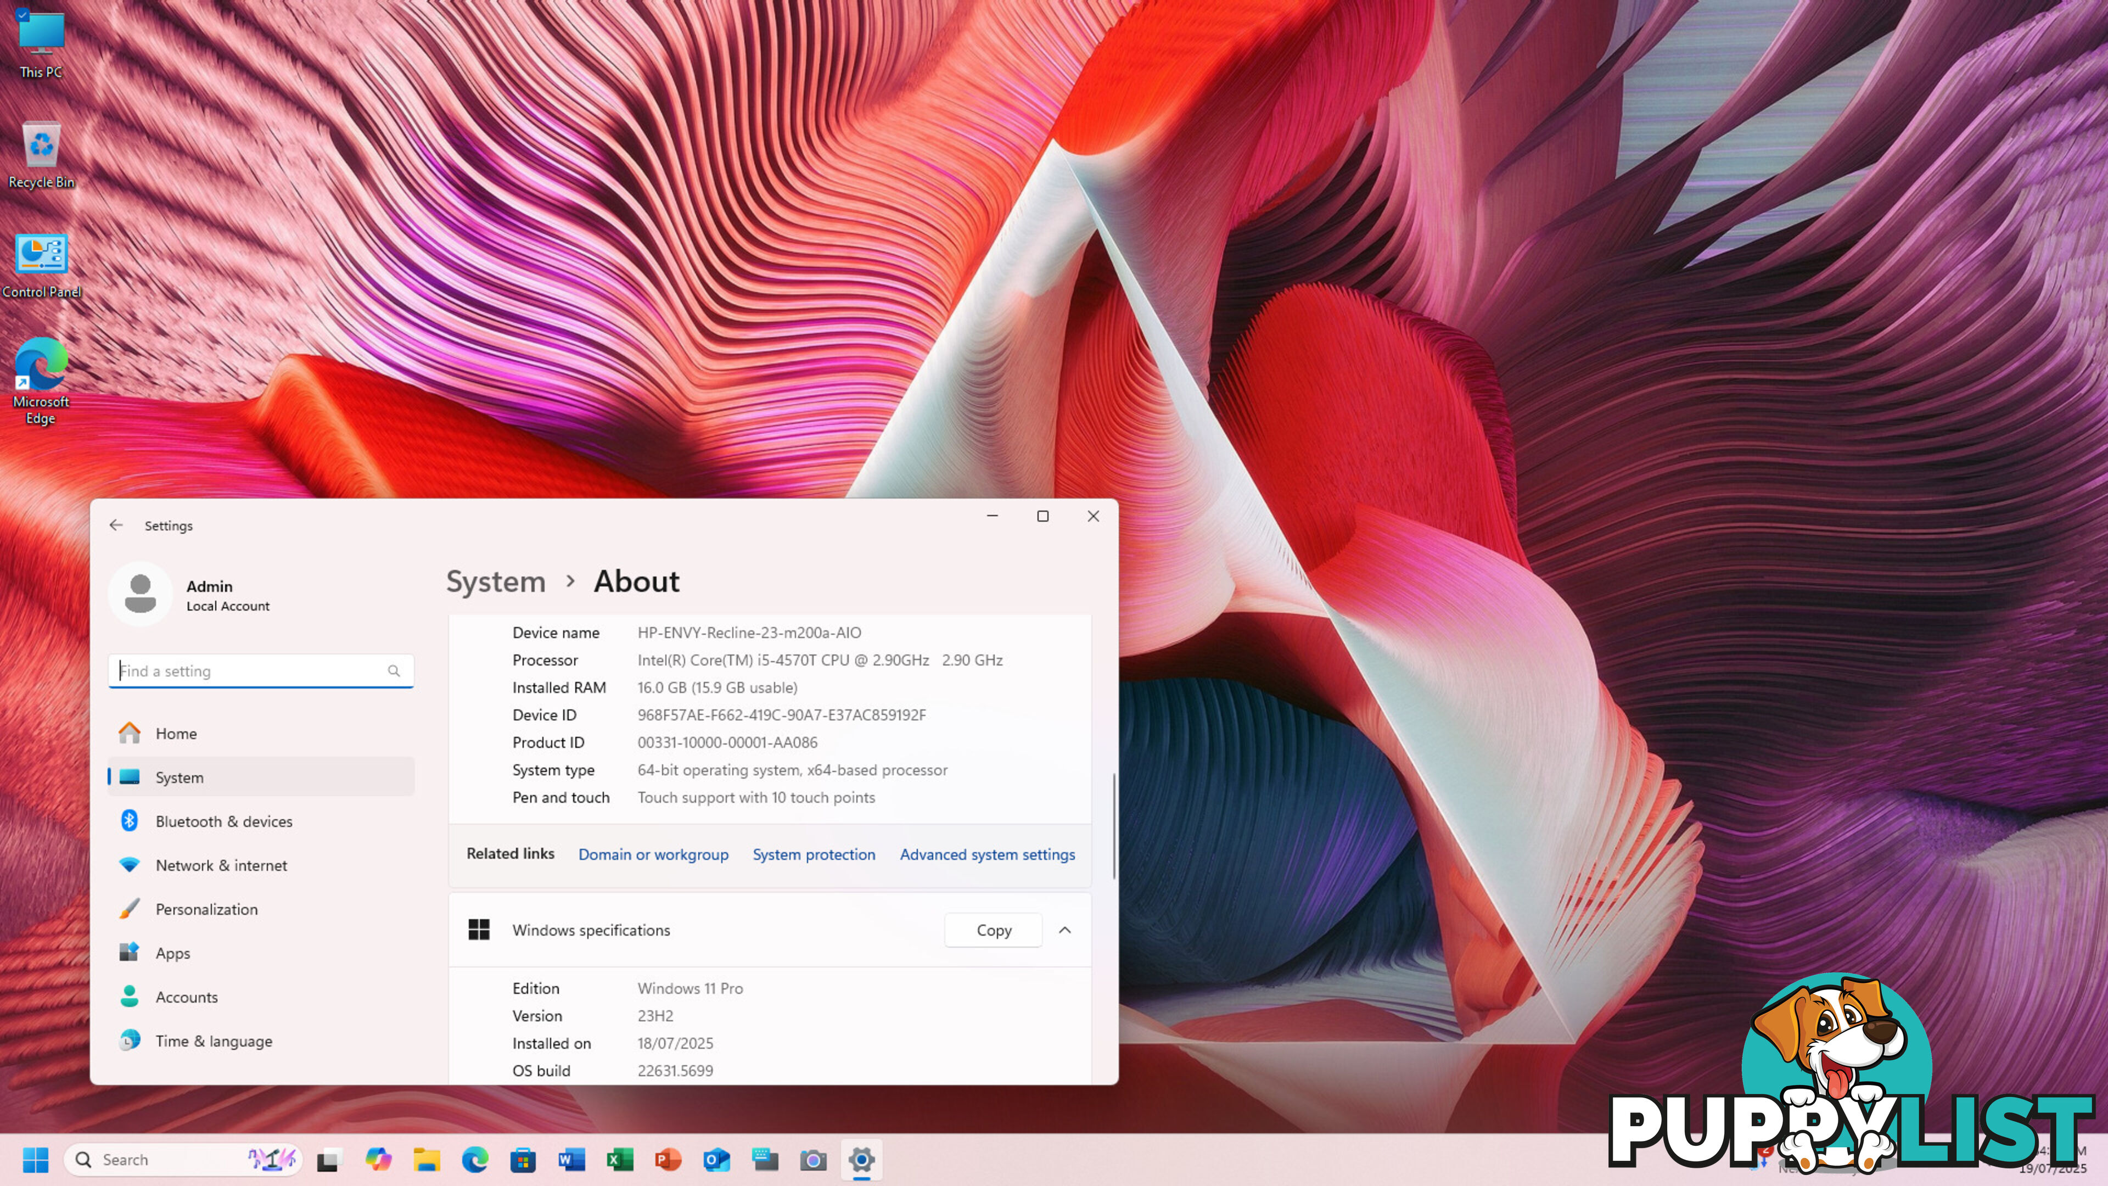Open Task View on the taskbar
The height and width of the screenshot is (1186, 2108).
[329, 1160]
